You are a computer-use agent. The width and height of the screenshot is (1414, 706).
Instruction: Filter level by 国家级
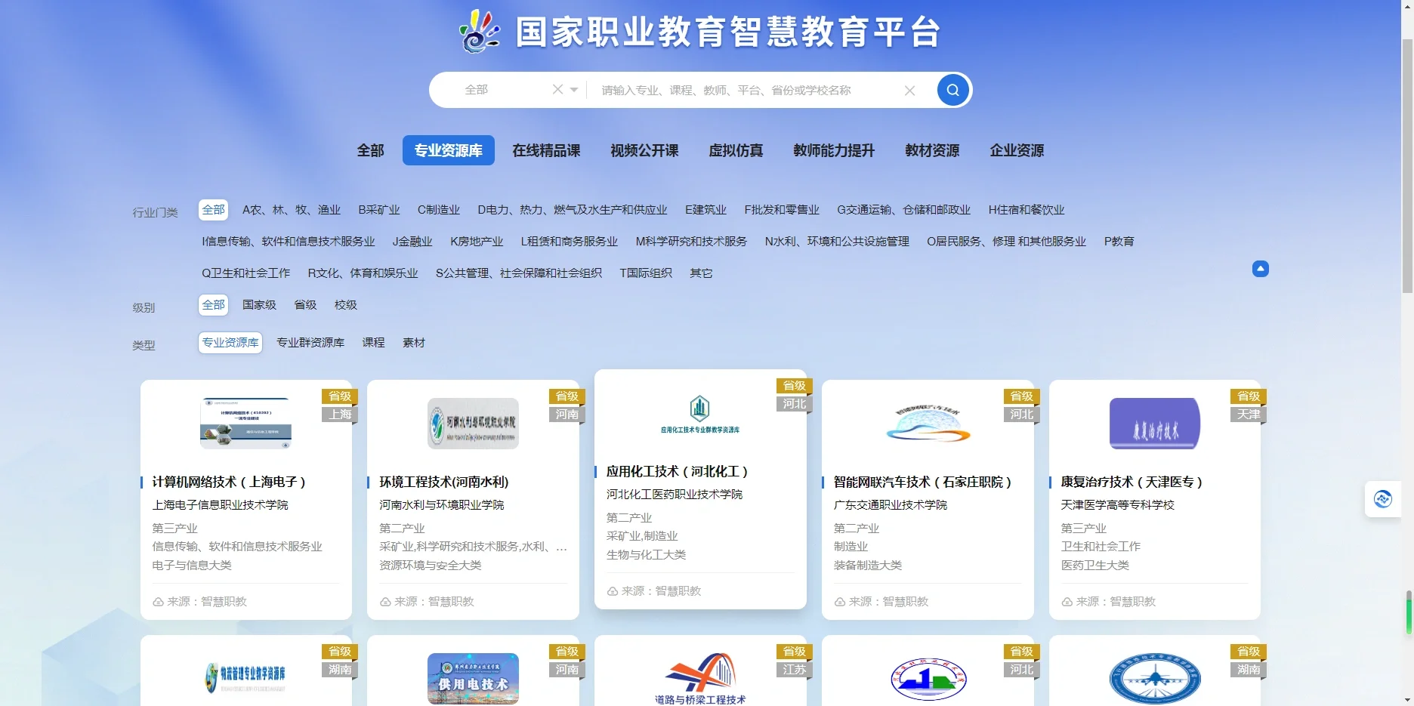pos(259,305)
